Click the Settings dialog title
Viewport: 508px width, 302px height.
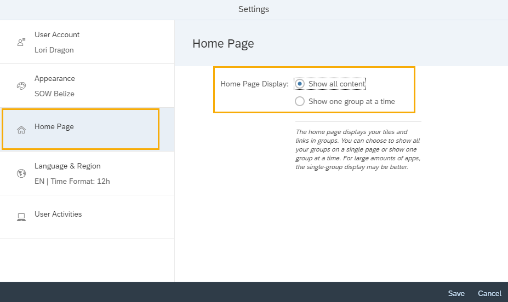[254, 9]
